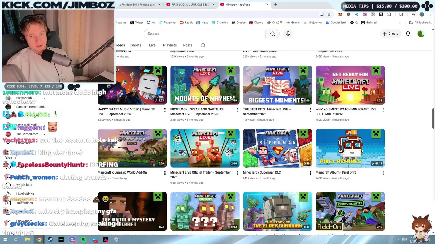Image resolution: width=435 pixels, height=244 pixels.
Task: Open Discord app from the taskbar
Action: pos(72,240)
